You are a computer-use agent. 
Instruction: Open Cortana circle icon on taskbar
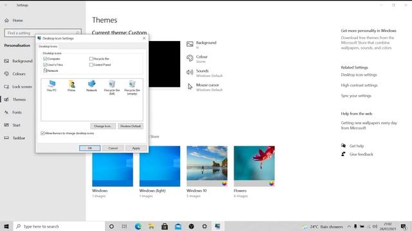tap(111, 227)
